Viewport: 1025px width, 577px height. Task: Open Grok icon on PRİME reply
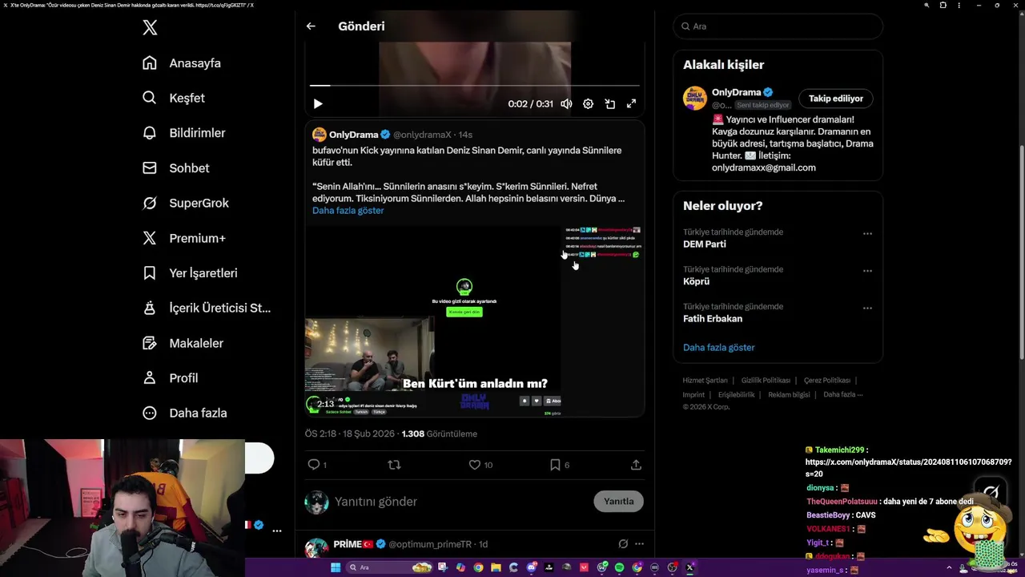tap(623, 544)
